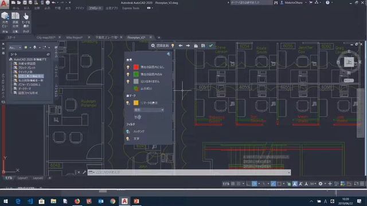Open compare settings gear on compare toolbar

coord(153,46)
